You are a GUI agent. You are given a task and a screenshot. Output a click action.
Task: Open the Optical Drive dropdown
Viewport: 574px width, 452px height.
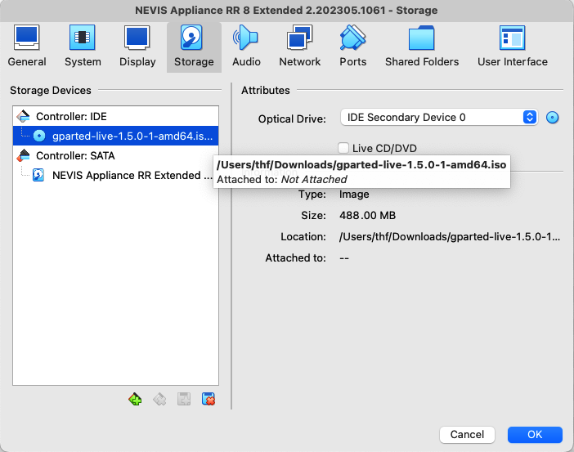click(438, 117)
